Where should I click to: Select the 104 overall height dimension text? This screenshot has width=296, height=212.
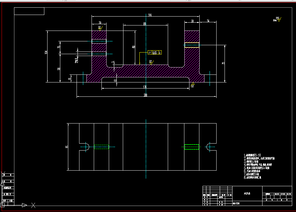coord(46,53)
